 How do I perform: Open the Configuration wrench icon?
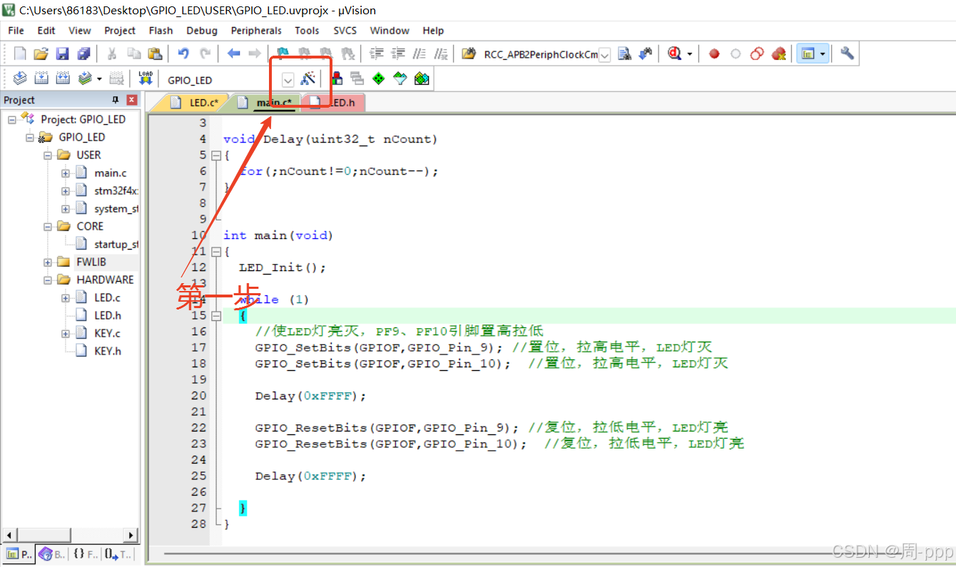click(846, 53)
